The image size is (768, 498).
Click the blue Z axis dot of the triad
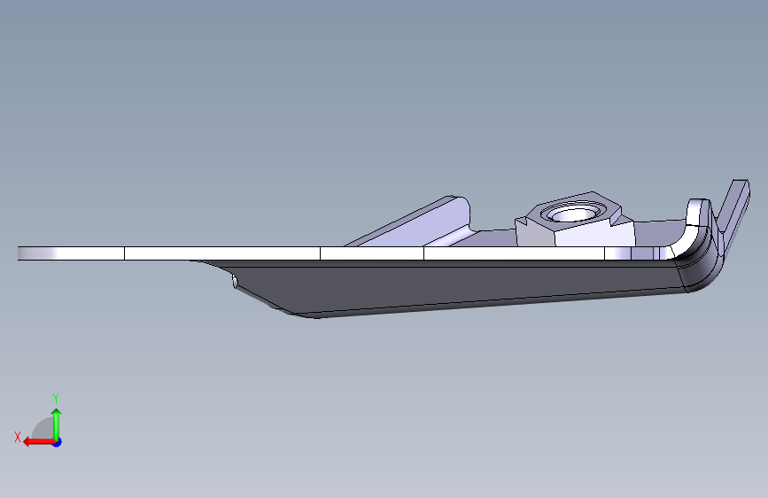pyautogui.click(x=58, y=442)
